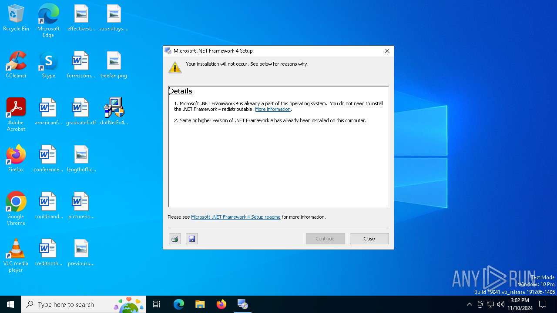The height and width of the screenshot is (313, 557).
Task: Select the soundtoys... image file icon
Action: point(114,18)
